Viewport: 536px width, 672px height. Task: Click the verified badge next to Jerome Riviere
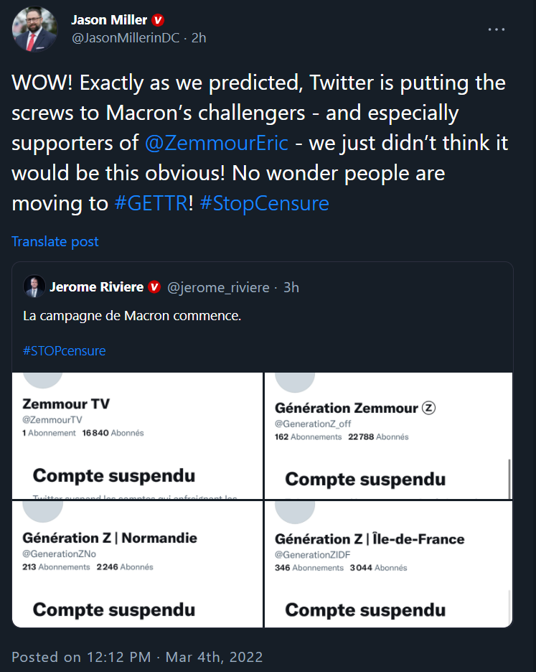pyautogui.click(x=154, y=286)
